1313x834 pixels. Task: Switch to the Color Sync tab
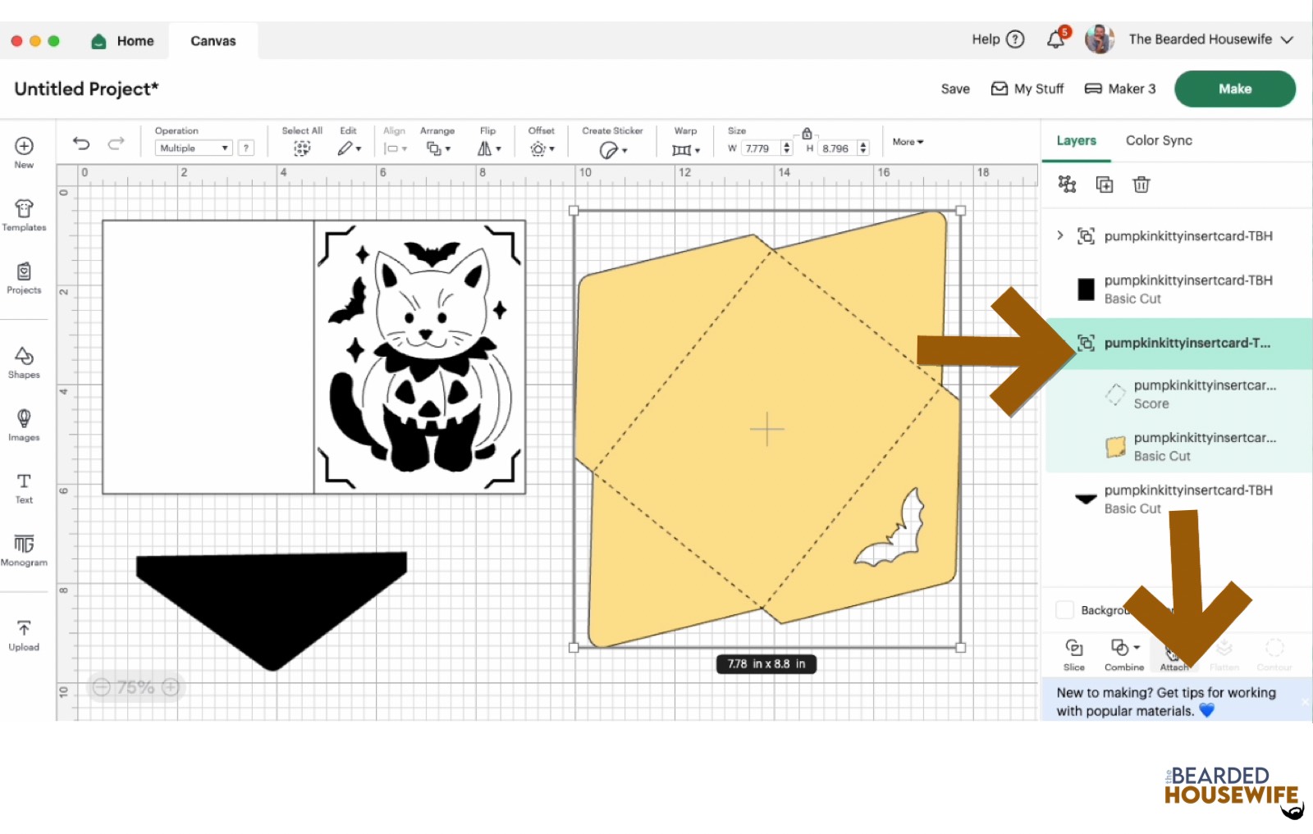[x=1158, y=140]
